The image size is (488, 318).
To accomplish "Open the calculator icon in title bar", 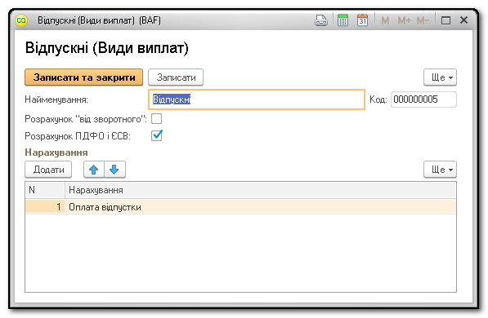I will [x=342, y=20].
